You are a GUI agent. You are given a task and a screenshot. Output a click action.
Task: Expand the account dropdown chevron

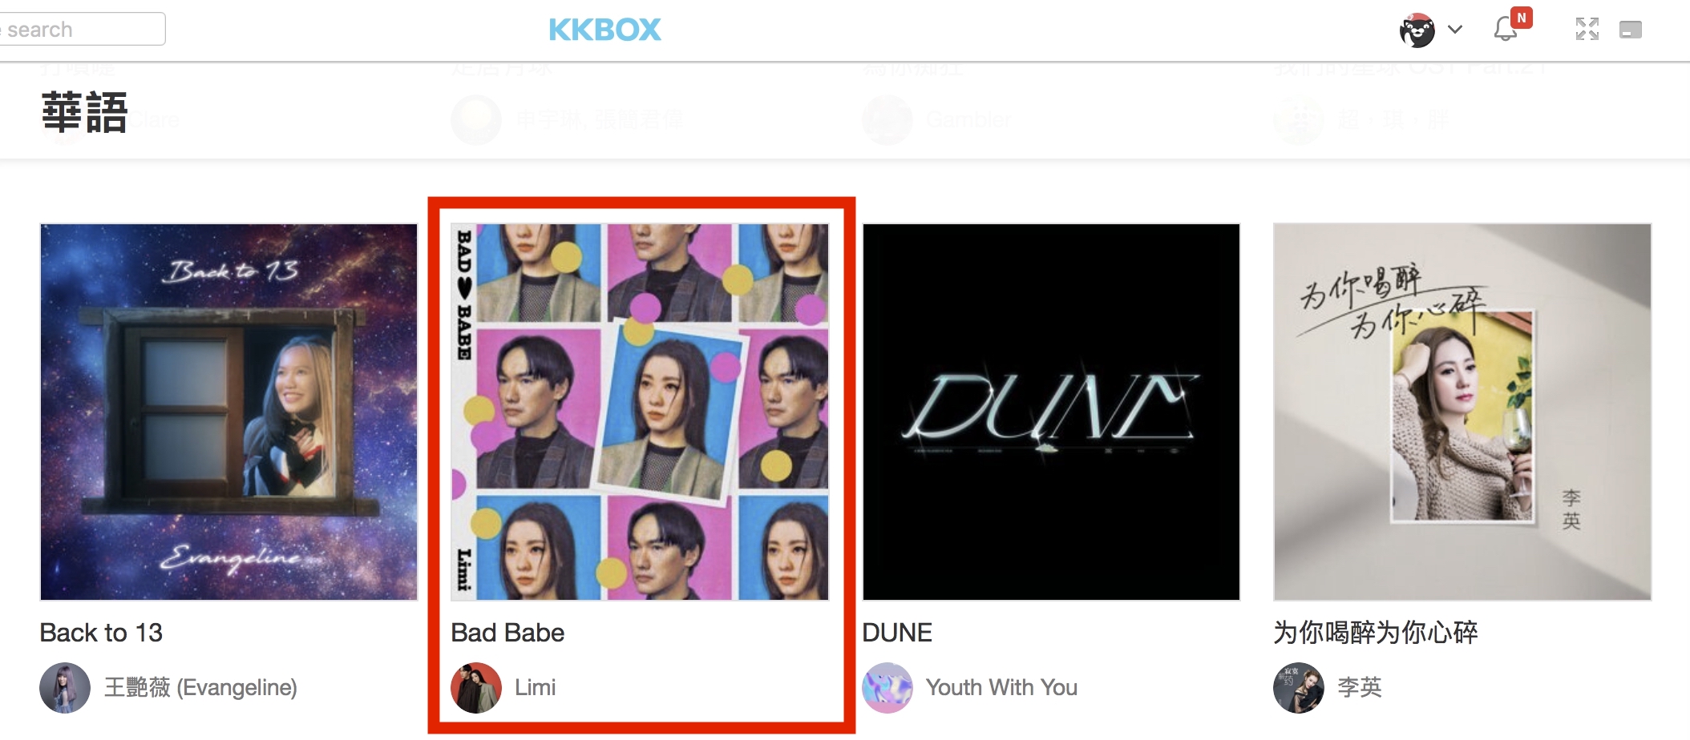click(x=1455, y=30)
